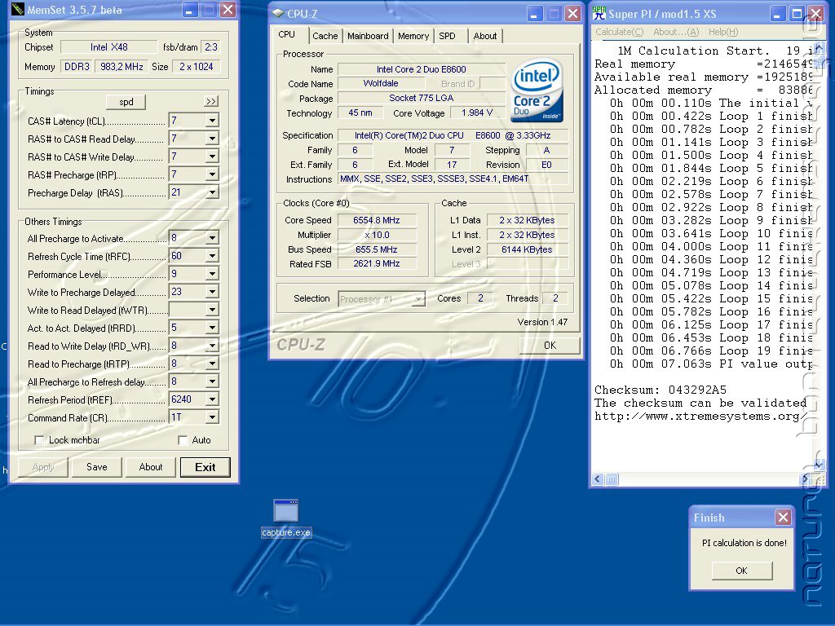
Task: Minimize the CPU-Z window
Action: tap(535, 13)
